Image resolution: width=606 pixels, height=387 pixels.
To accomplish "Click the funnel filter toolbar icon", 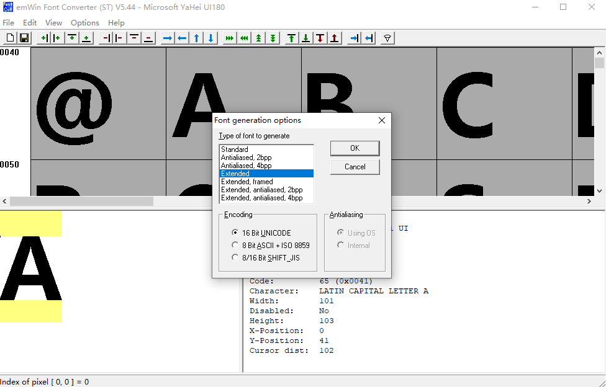I will pos(387,38).
